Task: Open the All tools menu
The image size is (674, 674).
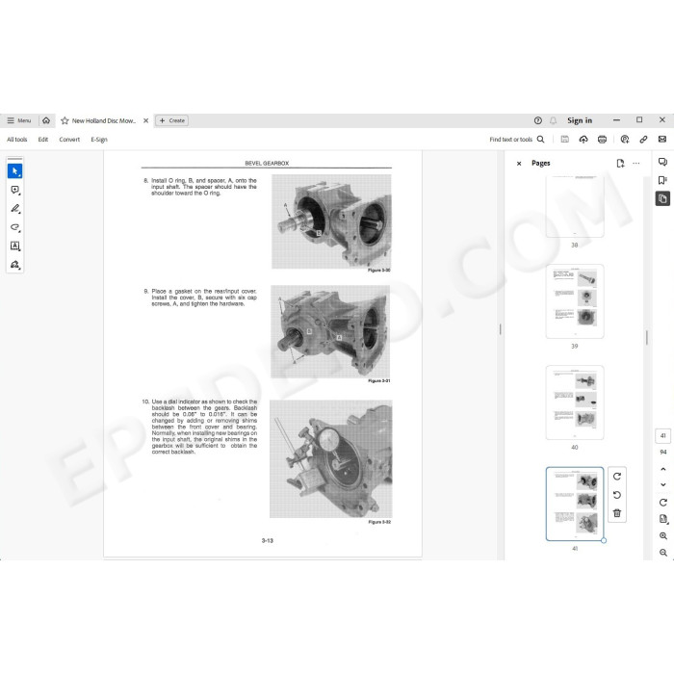Action: click(x=16, y=140)
